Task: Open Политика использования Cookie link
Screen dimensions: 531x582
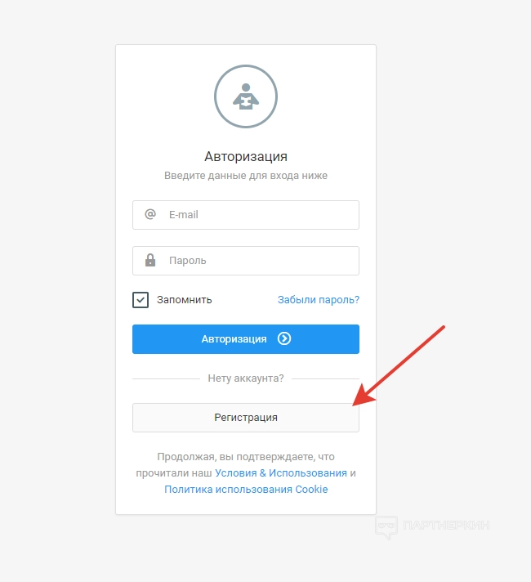Action: (x=246, y=489)
